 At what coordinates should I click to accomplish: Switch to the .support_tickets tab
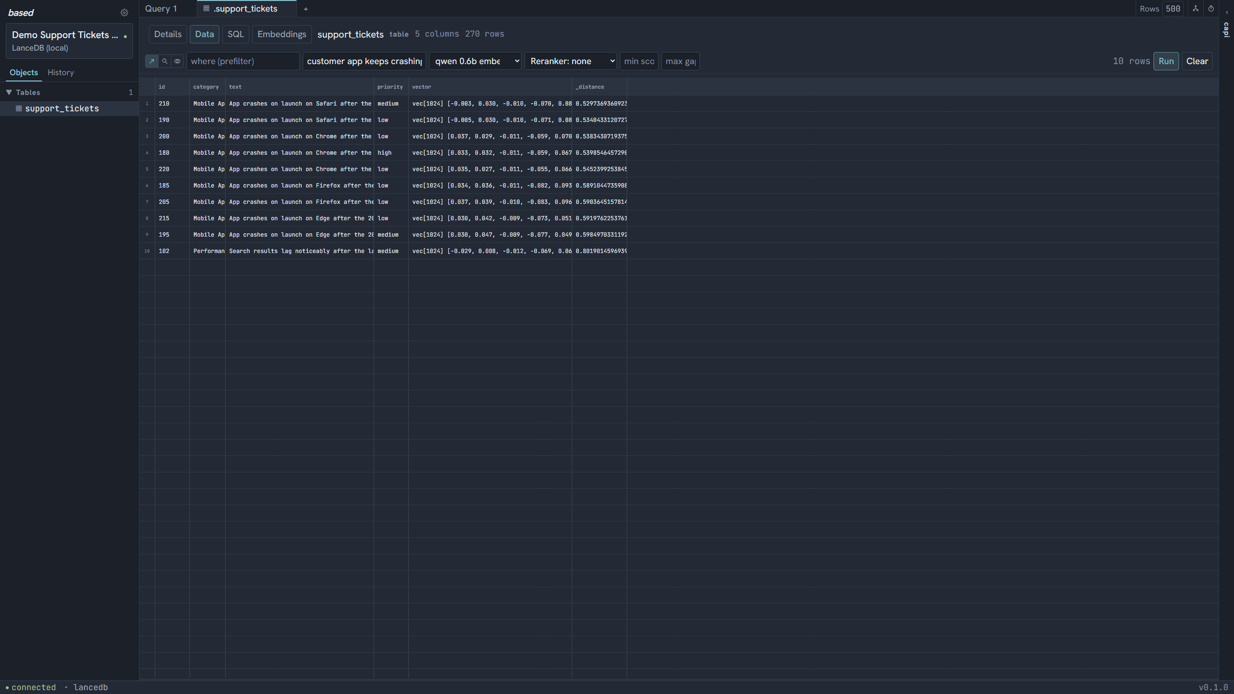click(x=246, y=9)
